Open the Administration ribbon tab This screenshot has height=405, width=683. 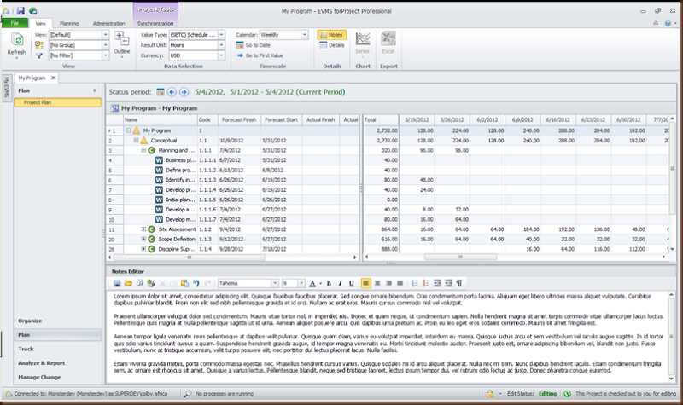point(108,24)
